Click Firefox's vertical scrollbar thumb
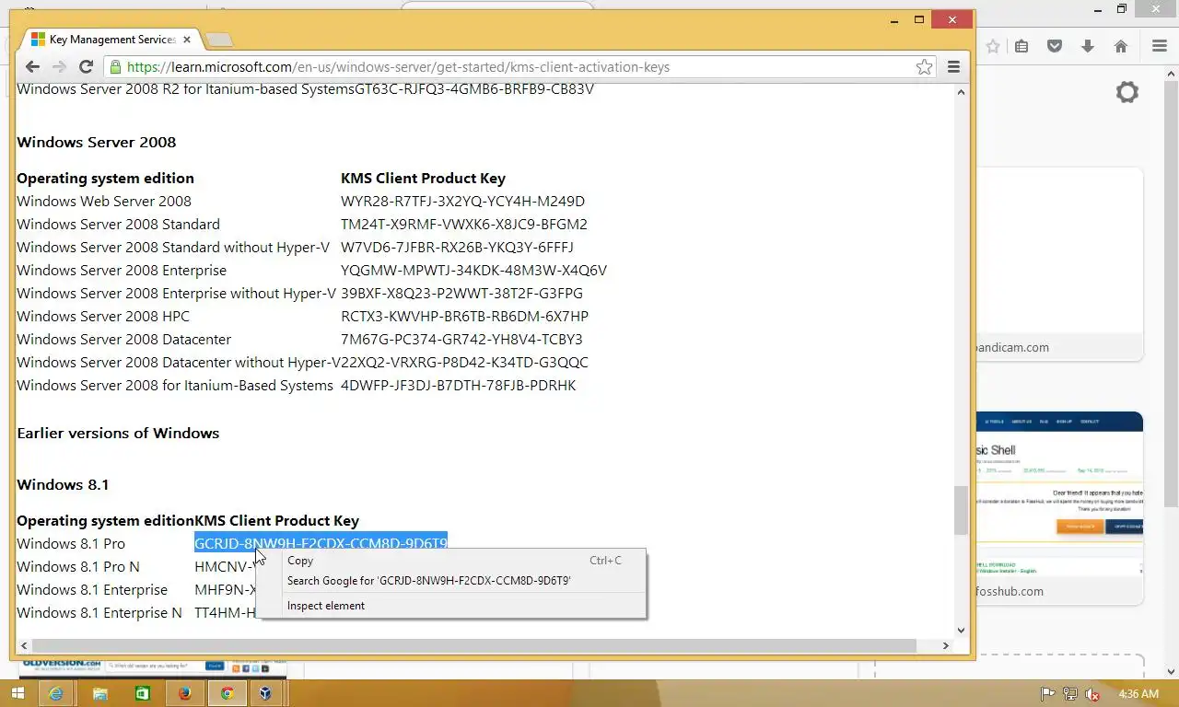The image size is (1179, 707). [x=1172, y=292]
